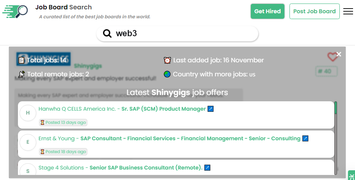
Task: Click the search magnifying glass icon
Action: (x=107, y=34)
